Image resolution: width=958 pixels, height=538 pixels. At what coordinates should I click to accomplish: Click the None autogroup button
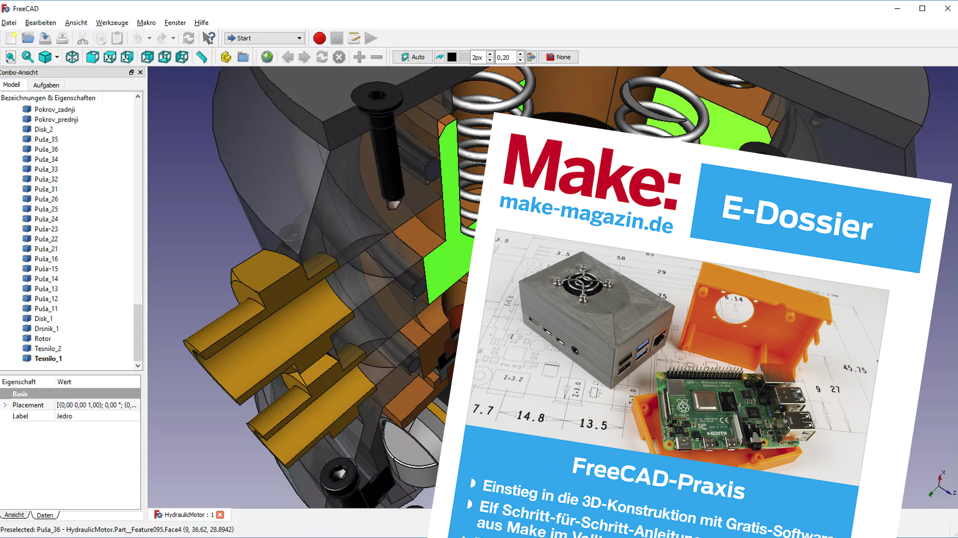coord(559,57)
